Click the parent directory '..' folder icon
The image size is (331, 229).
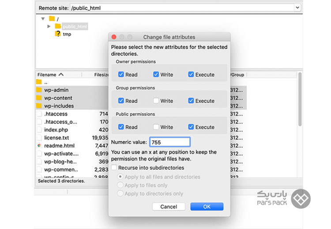(39, 82)
